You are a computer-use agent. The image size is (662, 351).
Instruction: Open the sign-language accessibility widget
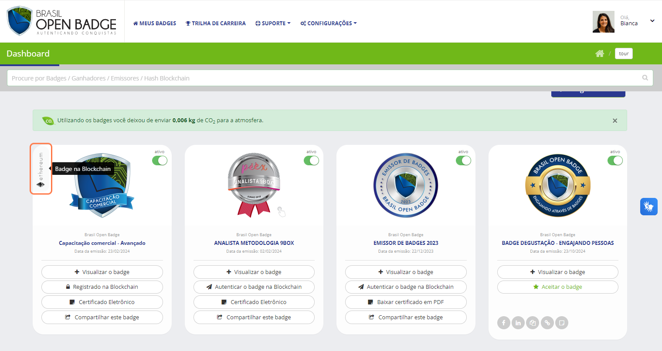click(x=649, y=207)
